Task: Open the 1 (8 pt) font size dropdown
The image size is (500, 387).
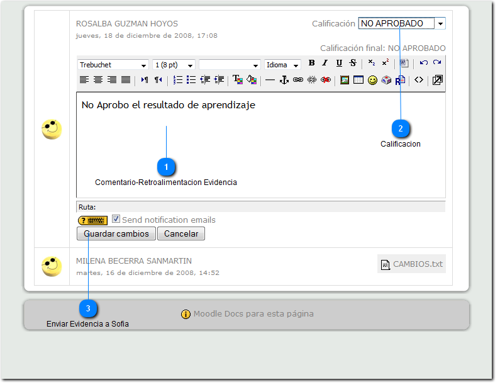Action: [174, 65]
